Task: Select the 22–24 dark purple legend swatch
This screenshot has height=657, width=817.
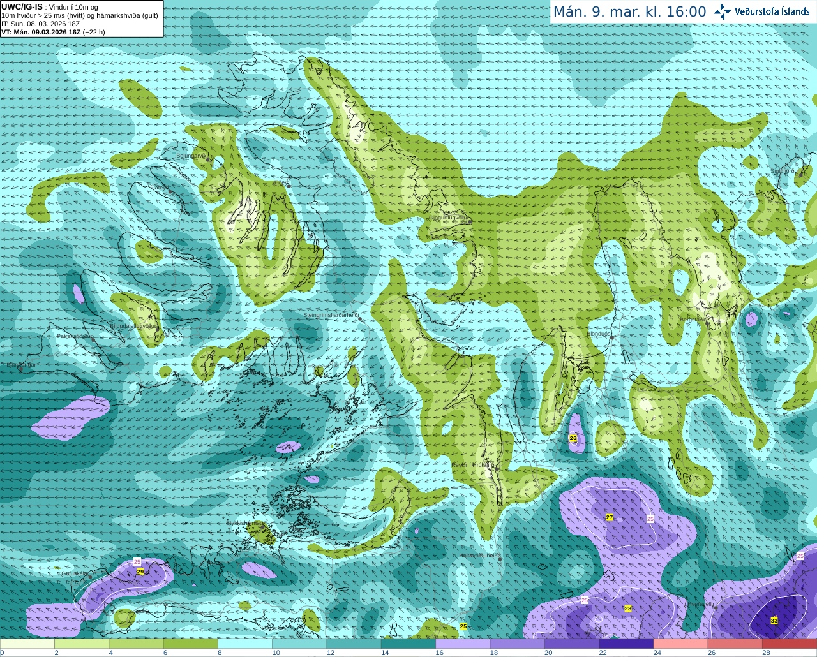Action: pos(626,644)
